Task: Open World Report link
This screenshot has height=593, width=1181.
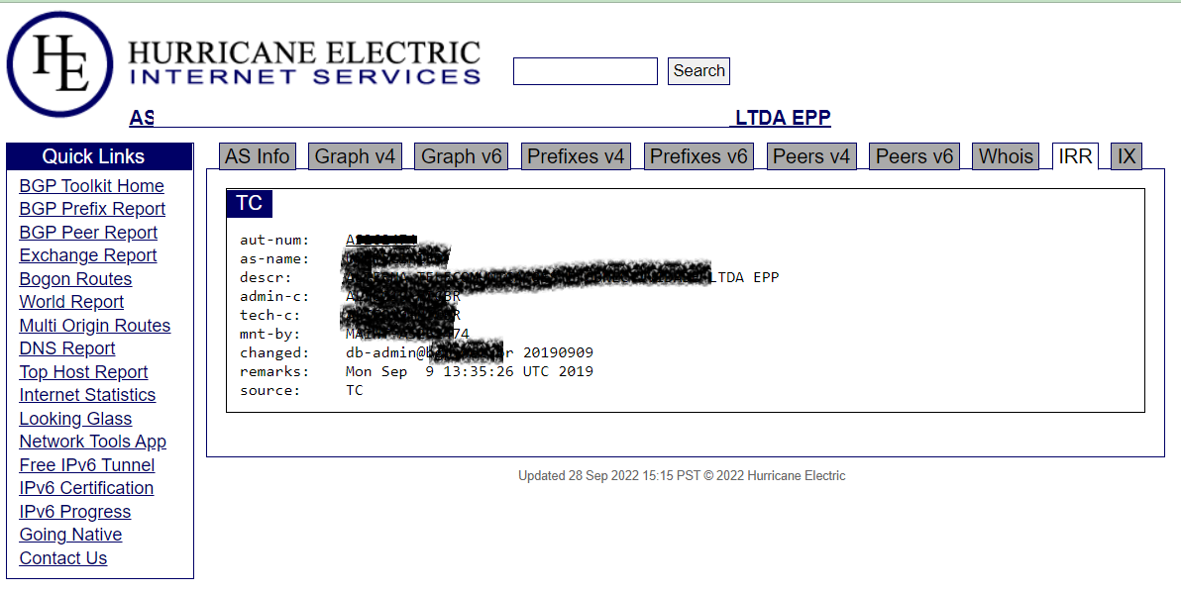Action: click(x=71, y=303)
